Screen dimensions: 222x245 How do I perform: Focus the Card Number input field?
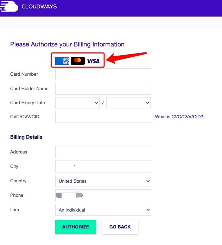103,74
